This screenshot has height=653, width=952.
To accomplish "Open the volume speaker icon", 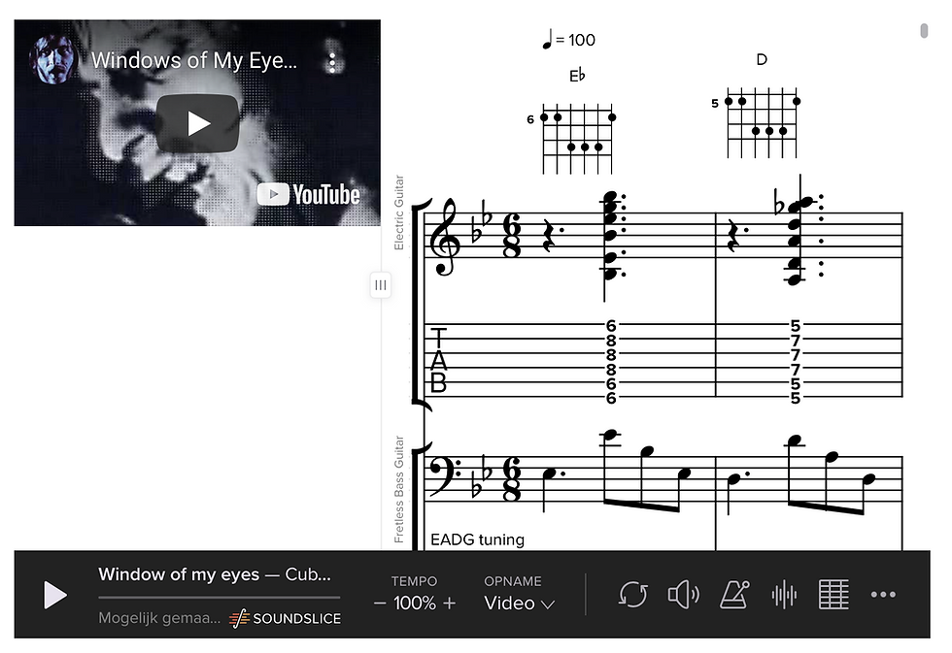I will pos(683,595).
